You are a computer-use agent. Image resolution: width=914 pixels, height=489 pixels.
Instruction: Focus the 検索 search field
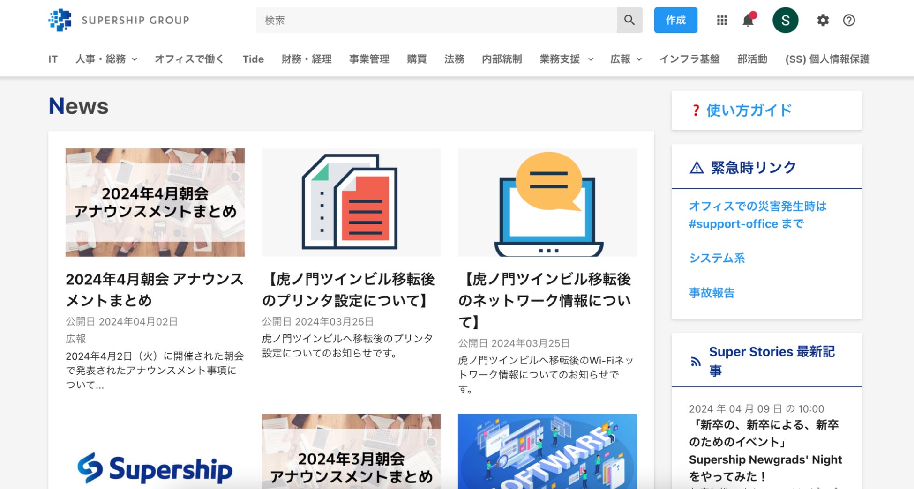[436, 20]
